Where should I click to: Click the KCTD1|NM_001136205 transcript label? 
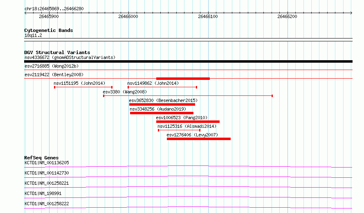47,163
